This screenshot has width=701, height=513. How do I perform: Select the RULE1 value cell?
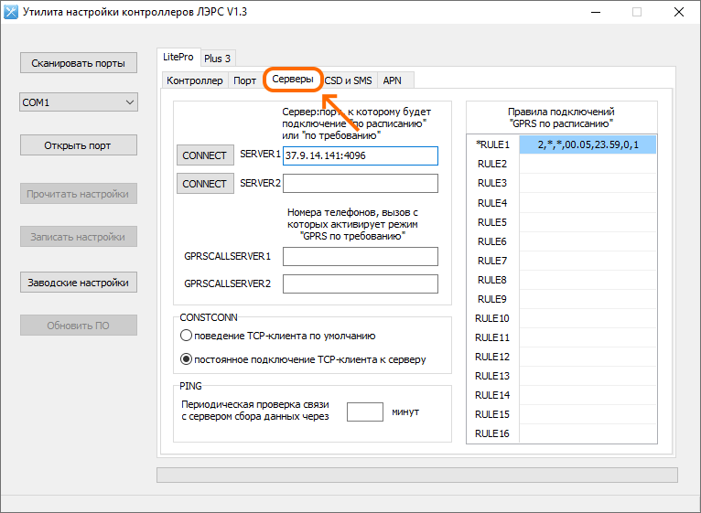click(x=588, y=144)
